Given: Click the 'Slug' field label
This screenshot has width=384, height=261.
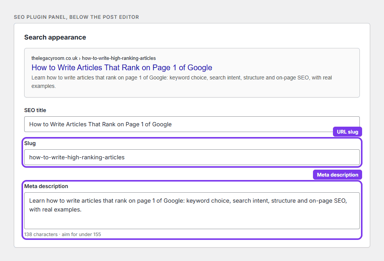Looking at the screenshot, I should pyautogui.click(x=30, y=143).
